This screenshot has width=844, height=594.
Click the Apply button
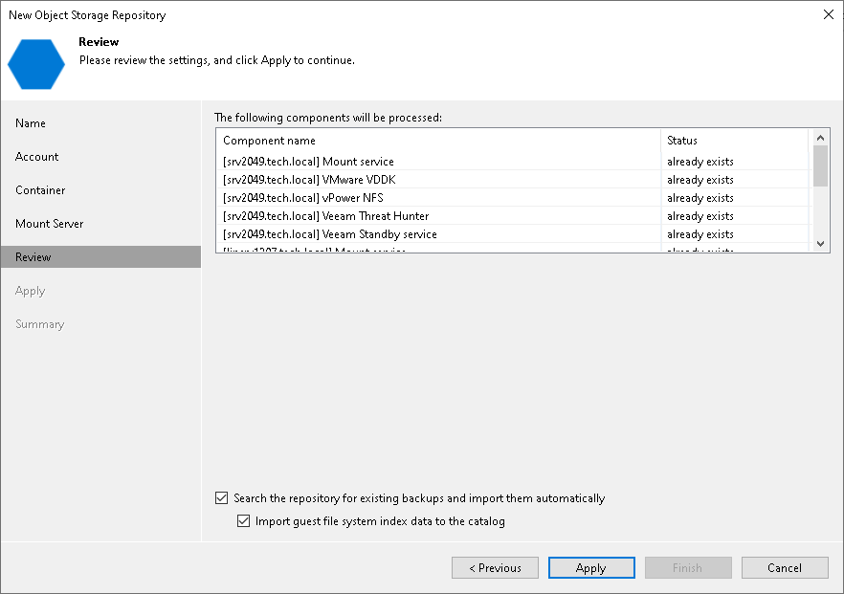[591, 567]
